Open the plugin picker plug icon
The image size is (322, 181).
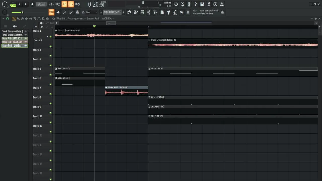(x=169, y=12)
